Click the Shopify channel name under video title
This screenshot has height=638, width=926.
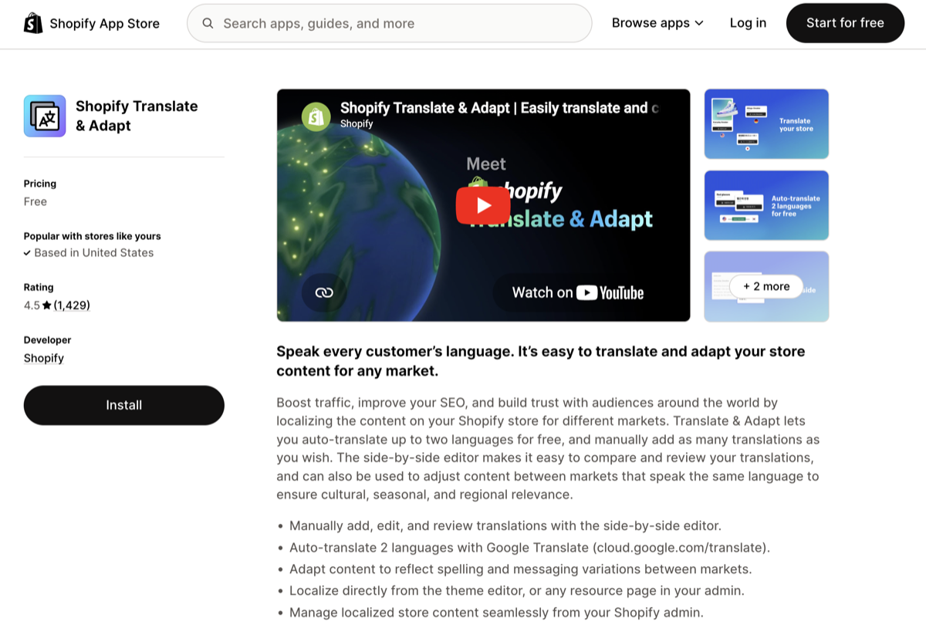(x=357, y=123)
